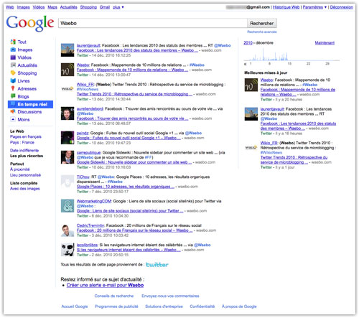Open Shopping in top navigation bar
359x318 pixels.
click(88, 7)
